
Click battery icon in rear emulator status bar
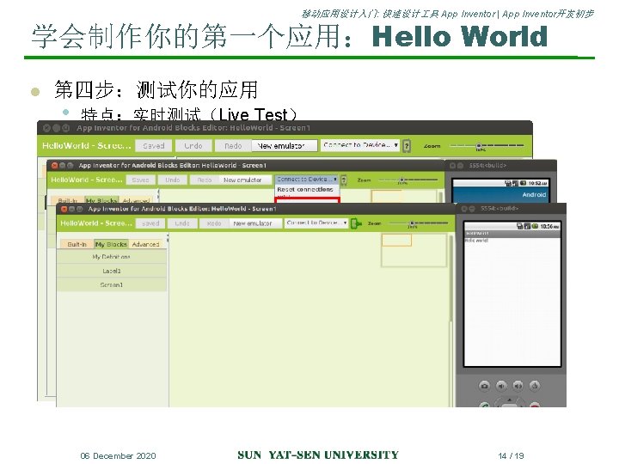523,183
